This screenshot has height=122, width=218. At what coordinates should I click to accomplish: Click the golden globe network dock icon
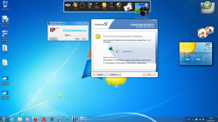pyautogui.click(x=119, y=5)
